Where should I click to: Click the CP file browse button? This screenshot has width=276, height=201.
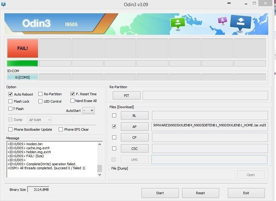(x=134, y=137)
